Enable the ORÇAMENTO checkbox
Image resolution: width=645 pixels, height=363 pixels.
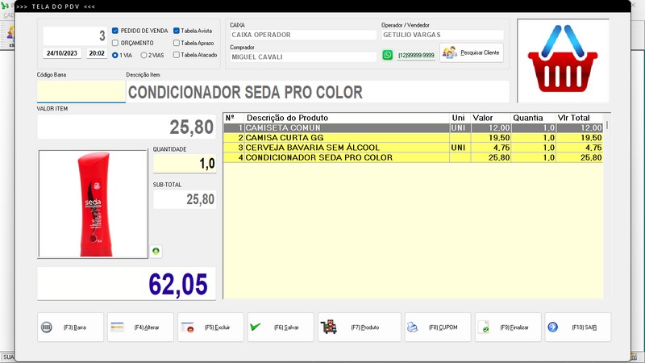coord(115,43)
